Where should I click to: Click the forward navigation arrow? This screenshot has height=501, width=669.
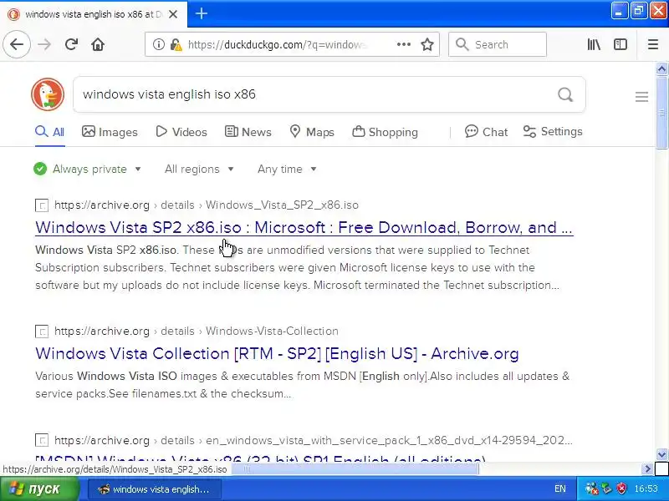coord(44,44)
